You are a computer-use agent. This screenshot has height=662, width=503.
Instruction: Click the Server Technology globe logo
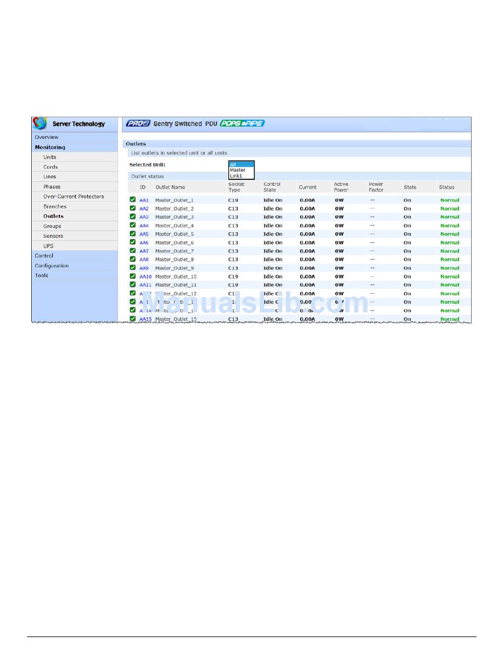click(40, 124)
